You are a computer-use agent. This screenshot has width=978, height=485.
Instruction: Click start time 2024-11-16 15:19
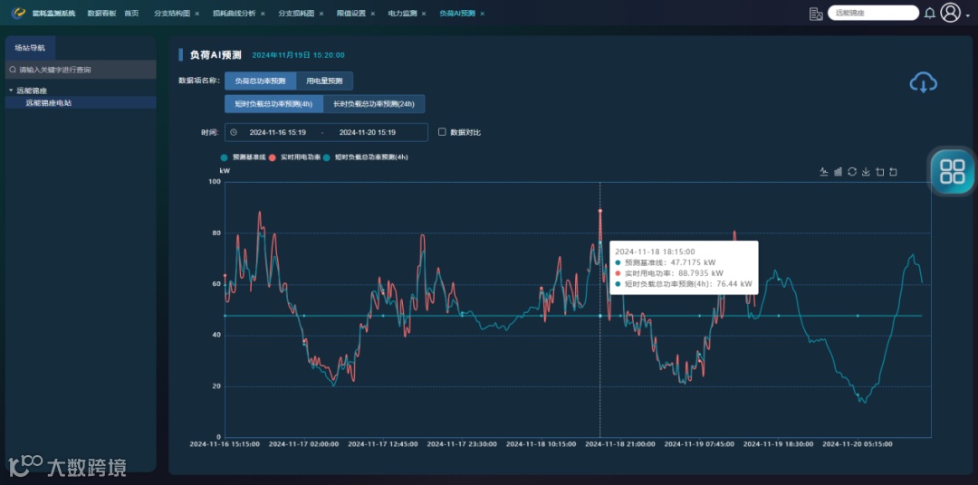click(x=278, y=132)
